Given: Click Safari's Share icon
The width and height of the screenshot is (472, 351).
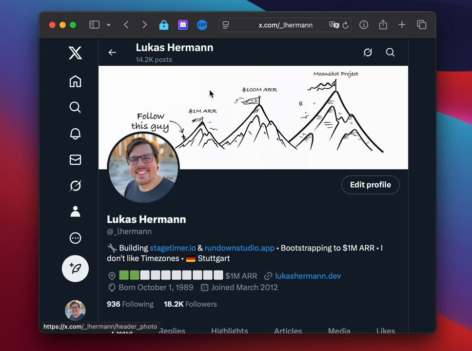Looking at the screenshot, I should point(383,25).
